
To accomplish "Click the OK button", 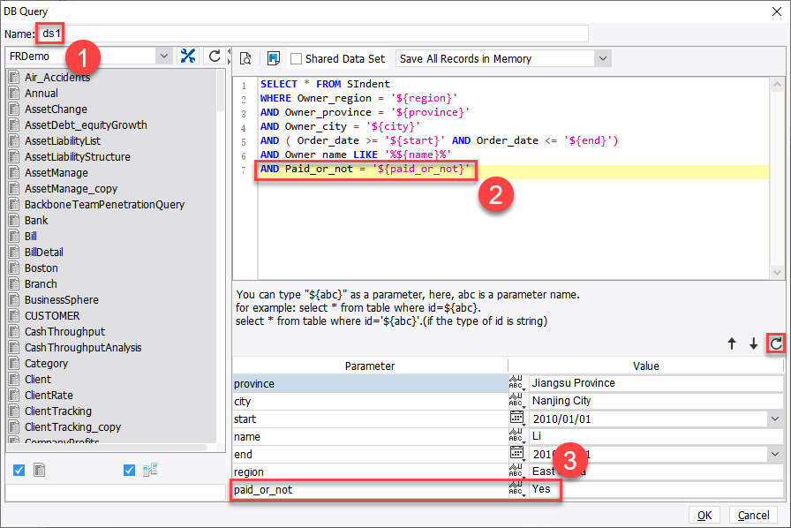I will pyautogui.click(x=704, y=515).
